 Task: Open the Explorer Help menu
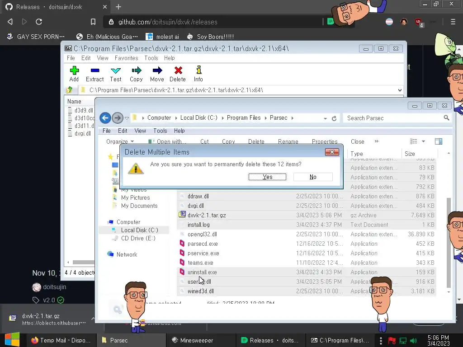pos(179,131)
